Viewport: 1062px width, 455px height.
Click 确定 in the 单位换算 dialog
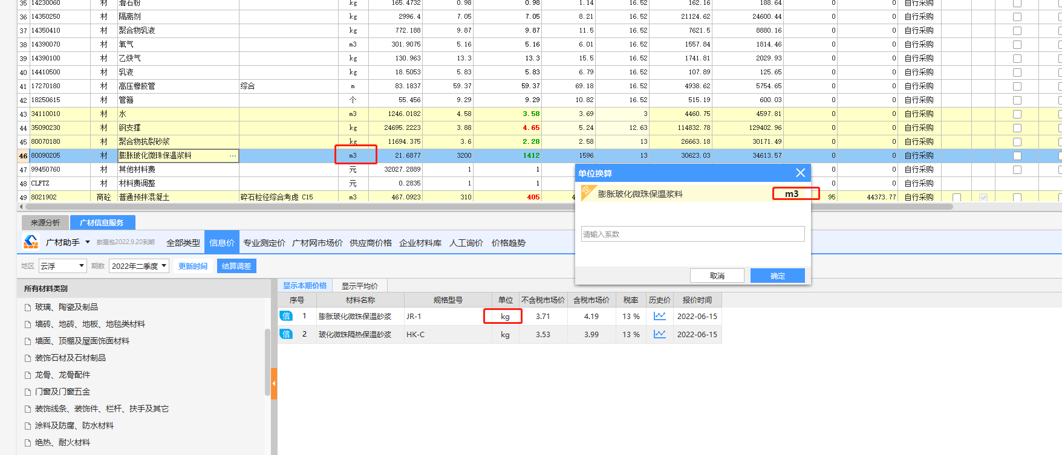778,276
